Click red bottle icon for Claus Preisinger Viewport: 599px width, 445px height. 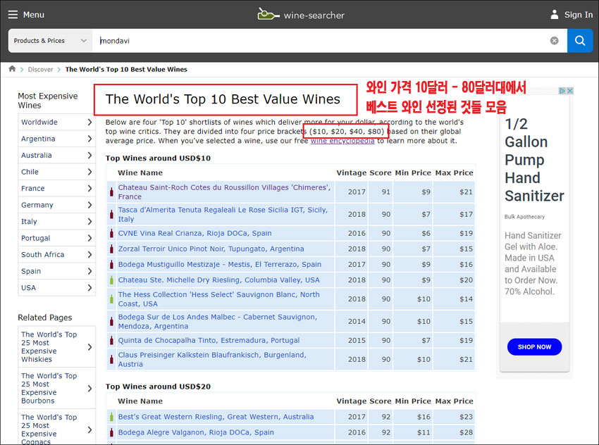click(111, 359)
